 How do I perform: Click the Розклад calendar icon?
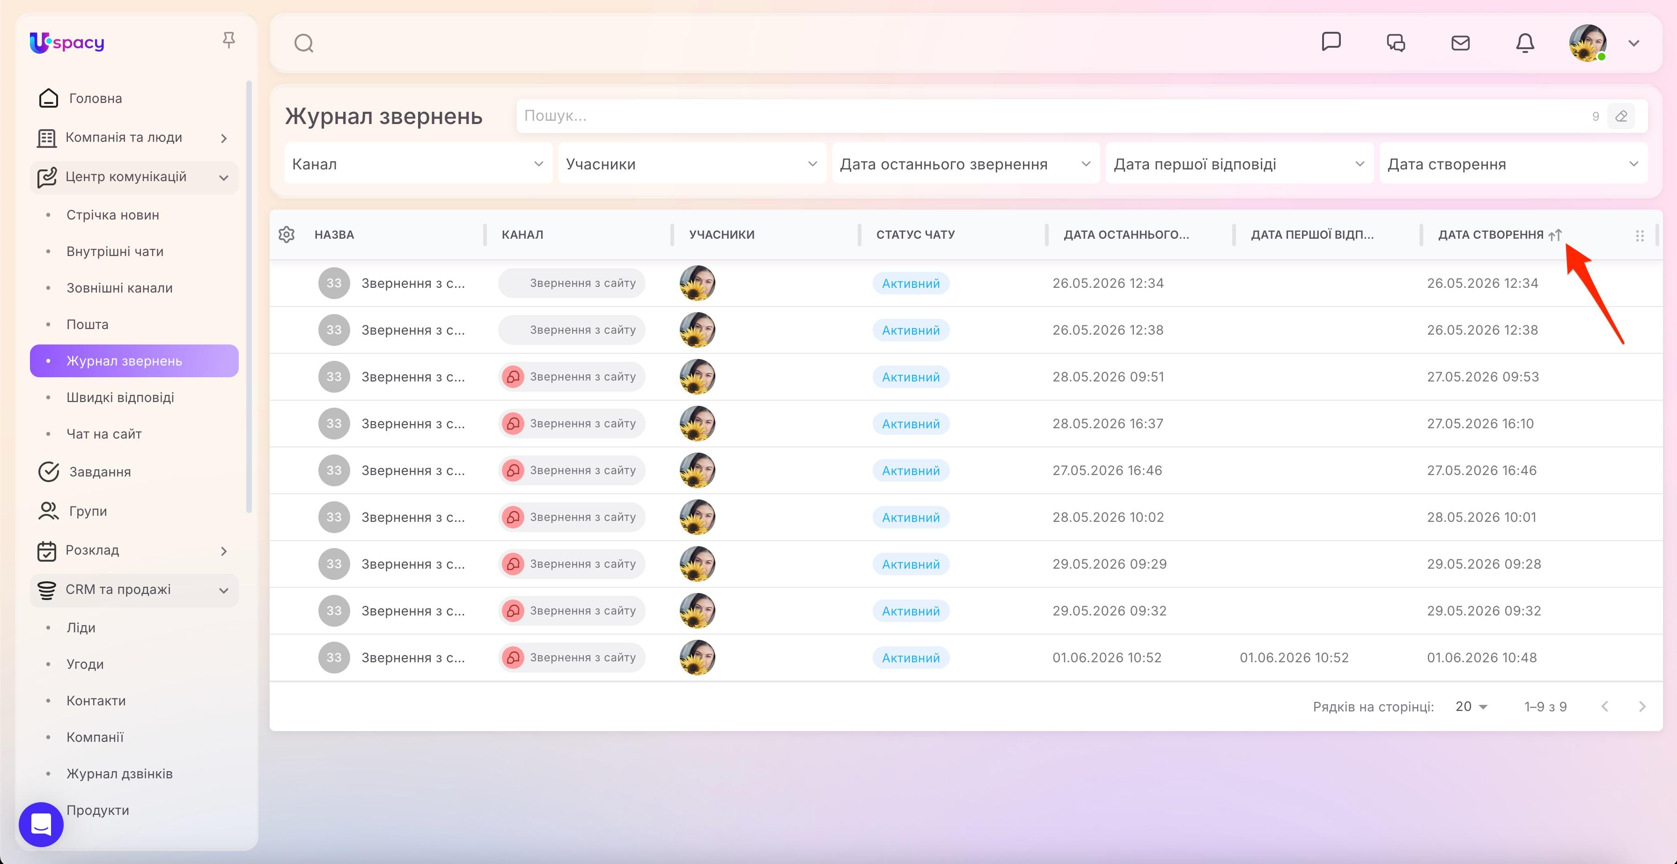click(47, 550)
